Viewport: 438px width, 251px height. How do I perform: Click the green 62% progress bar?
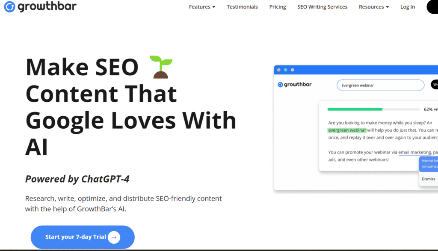355,109
